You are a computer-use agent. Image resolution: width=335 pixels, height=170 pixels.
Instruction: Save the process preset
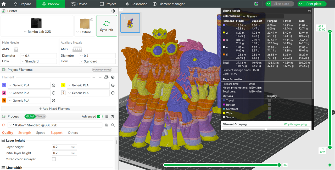pos(107,125)
